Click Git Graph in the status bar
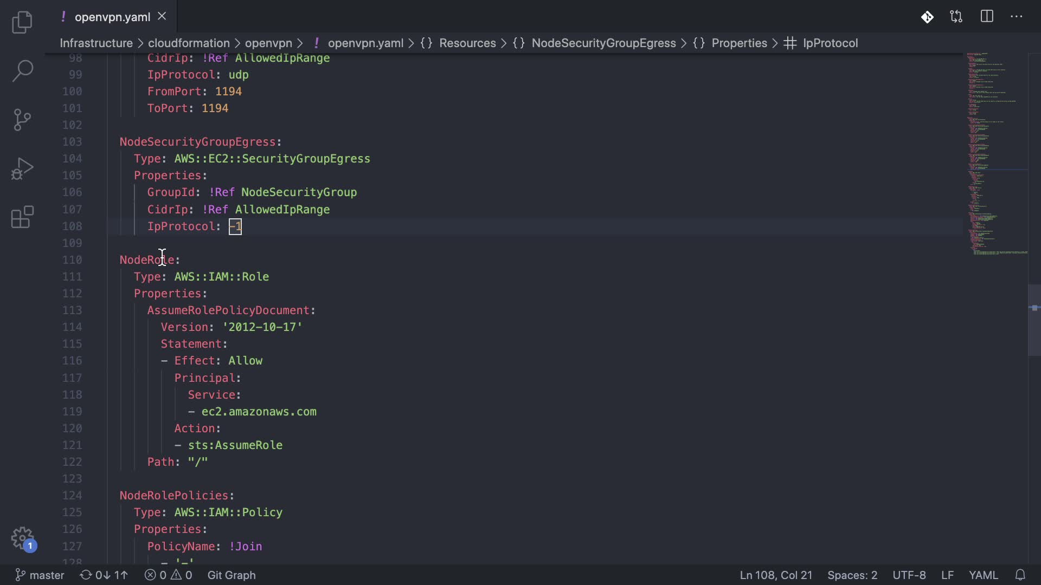 click(232, 575)
